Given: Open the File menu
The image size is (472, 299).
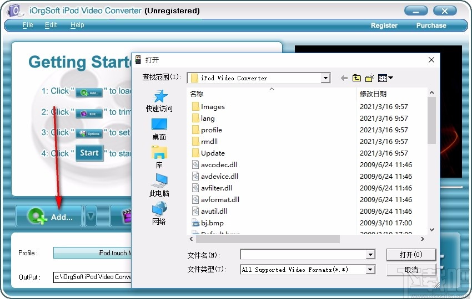Looking at the screenshot, I should coord(28,25).
